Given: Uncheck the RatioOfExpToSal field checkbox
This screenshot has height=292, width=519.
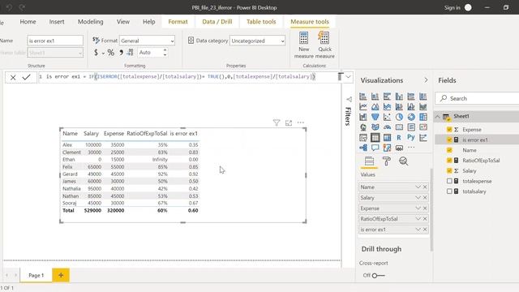Looking at the screenshot, I should pos(449,161).
